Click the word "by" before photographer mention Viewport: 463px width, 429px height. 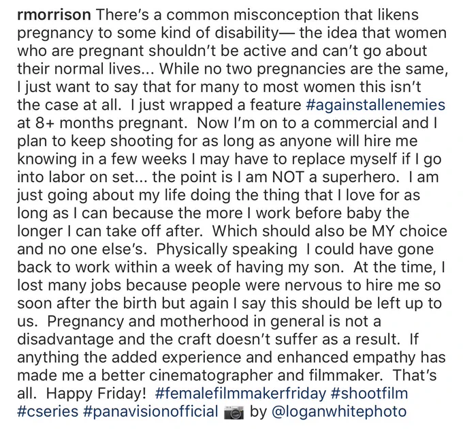258,411
